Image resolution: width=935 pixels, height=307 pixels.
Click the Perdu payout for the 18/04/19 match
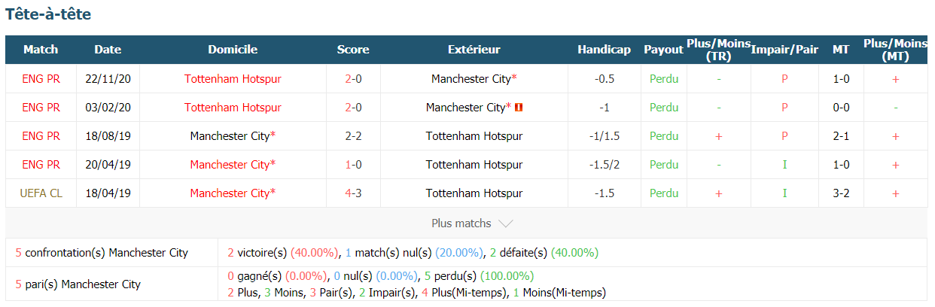click(x=664, y=193)
